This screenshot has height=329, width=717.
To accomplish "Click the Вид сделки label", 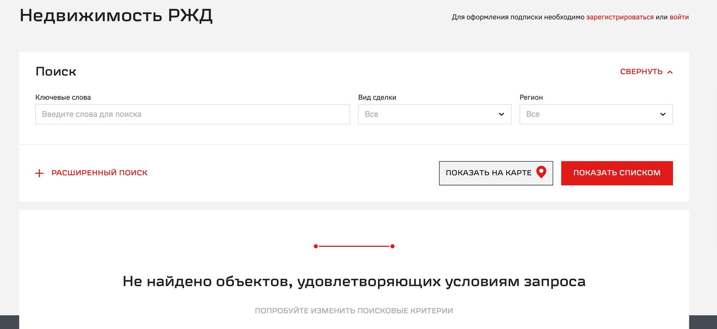I will point(377,97).
